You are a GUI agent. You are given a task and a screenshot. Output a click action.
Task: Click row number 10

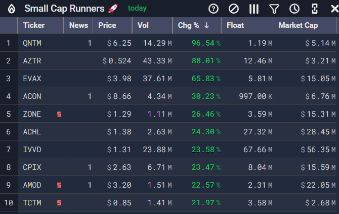click(9, 203)
